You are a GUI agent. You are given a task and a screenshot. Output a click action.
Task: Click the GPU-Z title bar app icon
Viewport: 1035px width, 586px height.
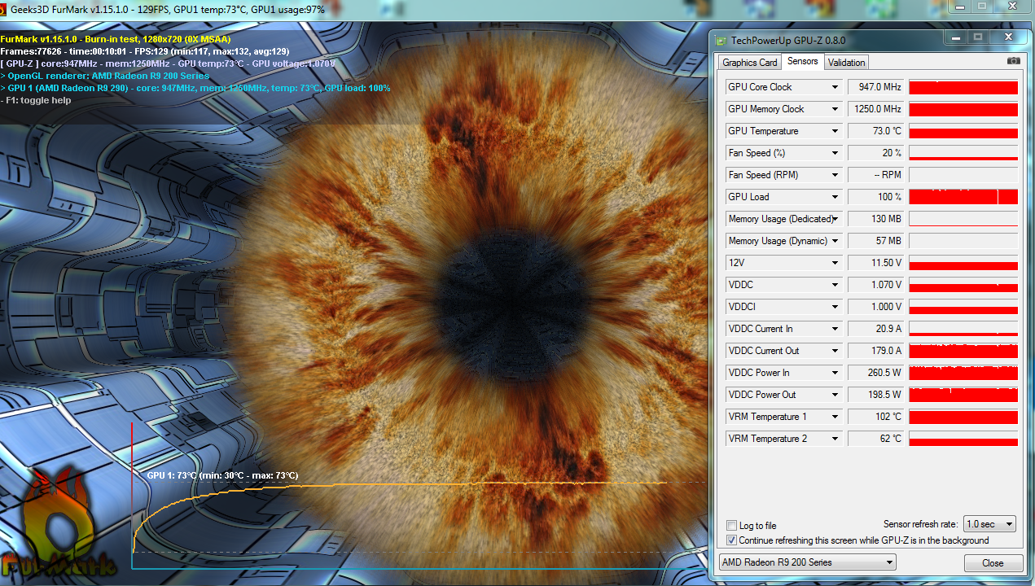pyautogui.click(x=721, y=40)
